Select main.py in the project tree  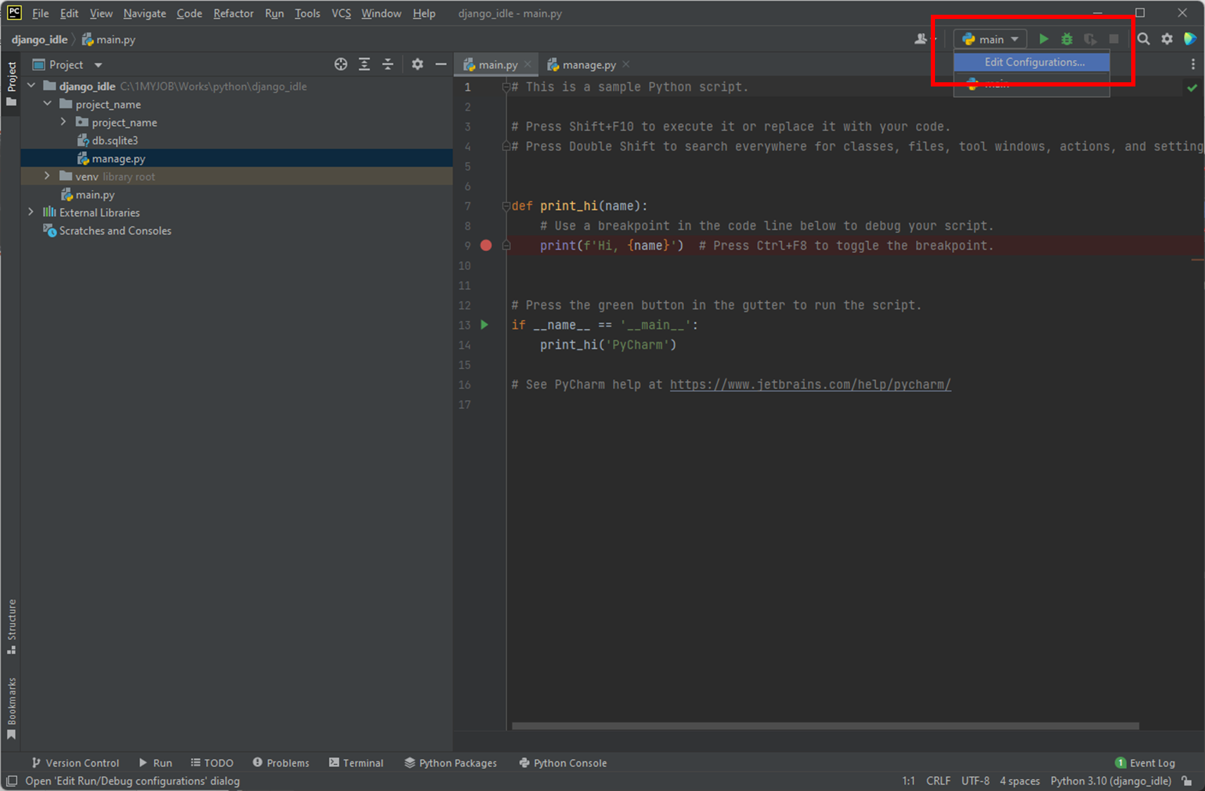[95, 195]
